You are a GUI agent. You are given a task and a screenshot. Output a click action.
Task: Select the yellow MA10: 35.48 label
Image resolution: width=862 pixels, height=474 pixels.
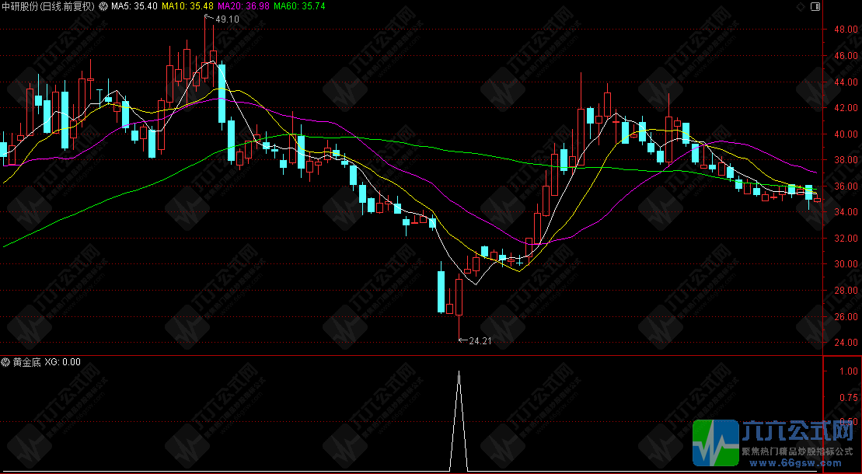point(187,6)
